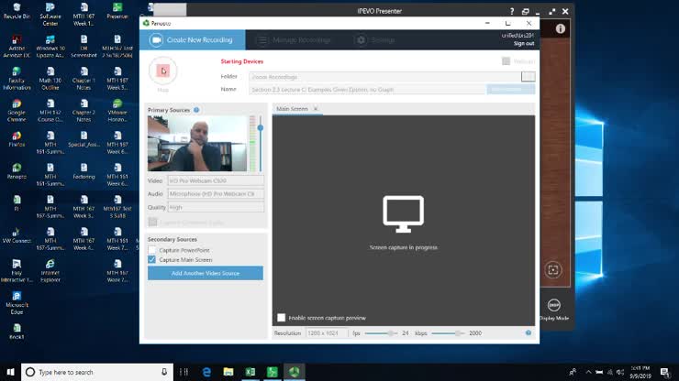
Task: Uncheck Capture Main Screen checkbox
Action: pos(151,259)
